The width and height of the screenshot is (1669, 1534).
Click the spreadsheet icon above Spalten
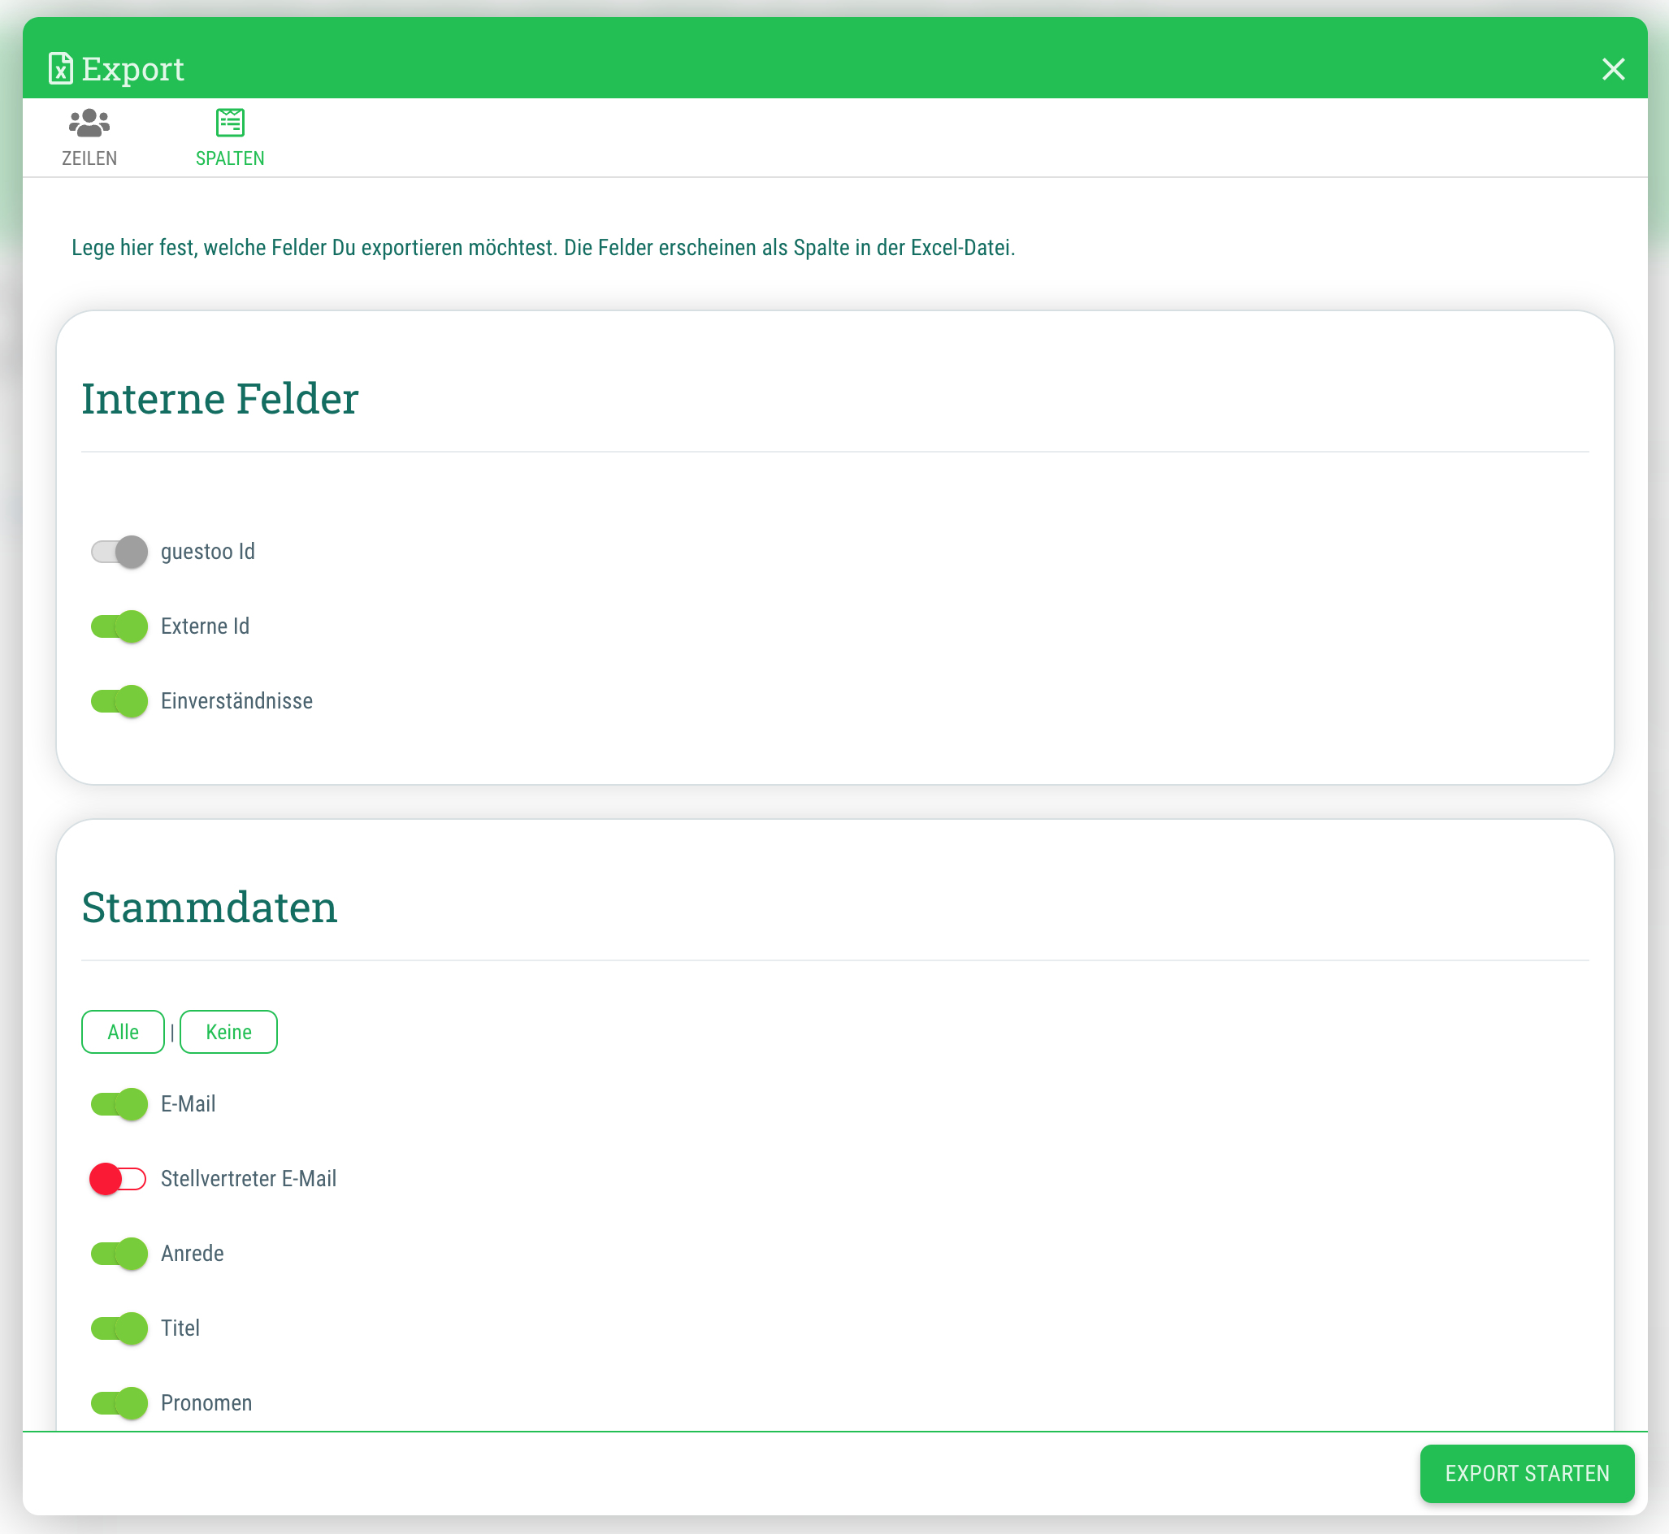(230, 123)
